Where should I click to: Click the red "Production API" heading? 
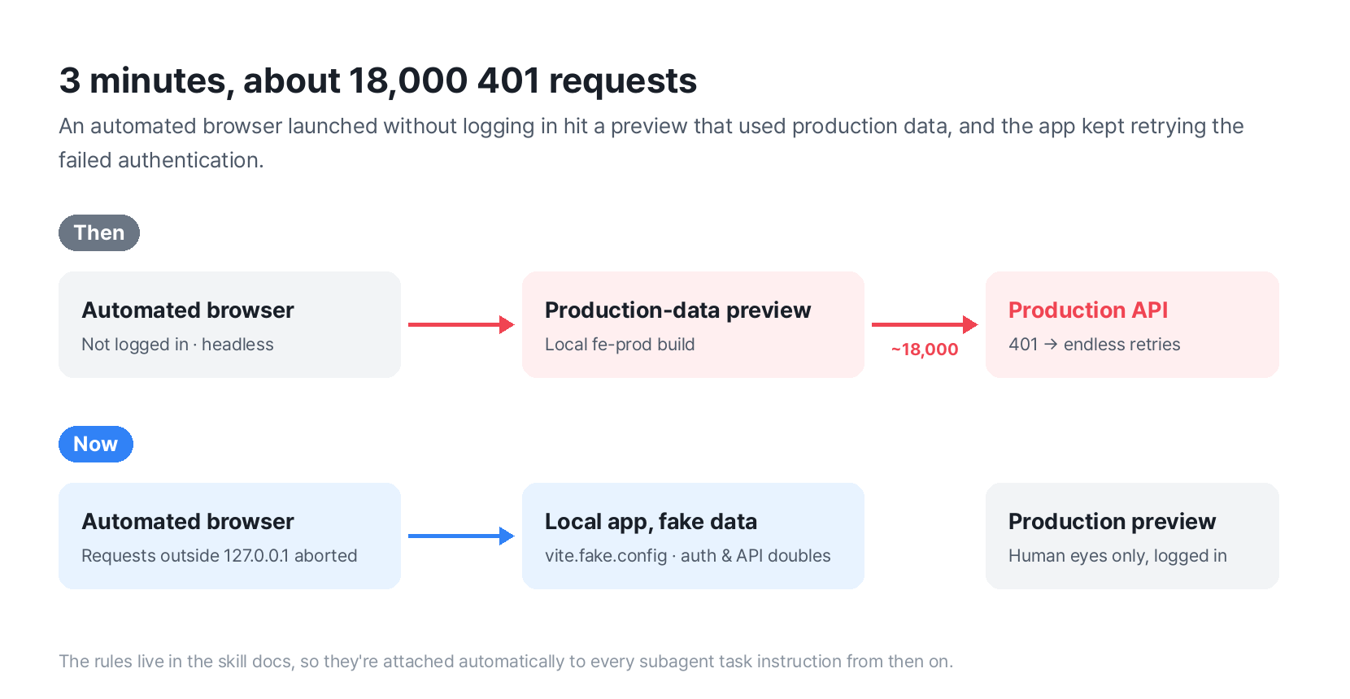pyautogui.click(x=1088, y=310)
